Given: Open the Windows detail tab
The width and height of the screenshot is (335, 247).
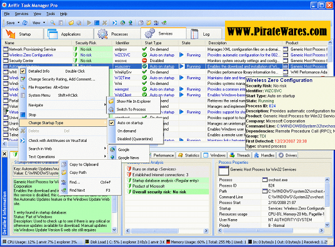Looking at the screenshot, I should coord(214,155).
